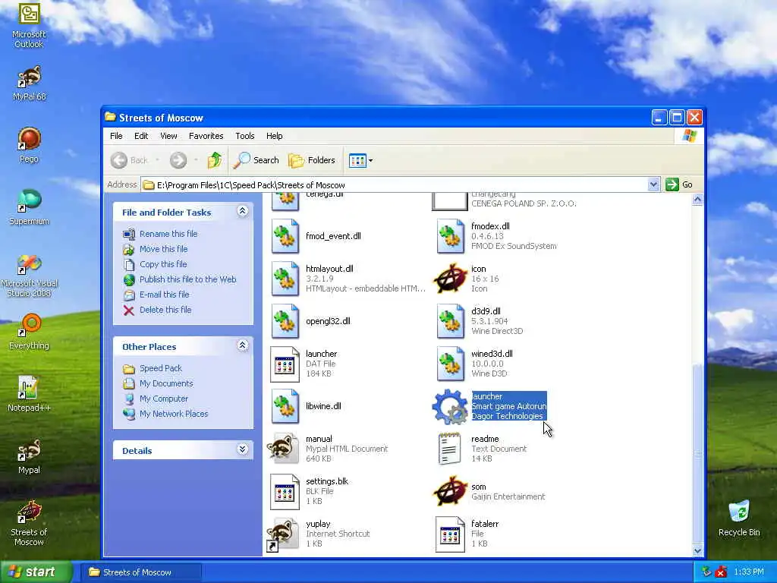Click the file list scrollbar up arrow
Viewport: 777px width, 583px height.
697,200
